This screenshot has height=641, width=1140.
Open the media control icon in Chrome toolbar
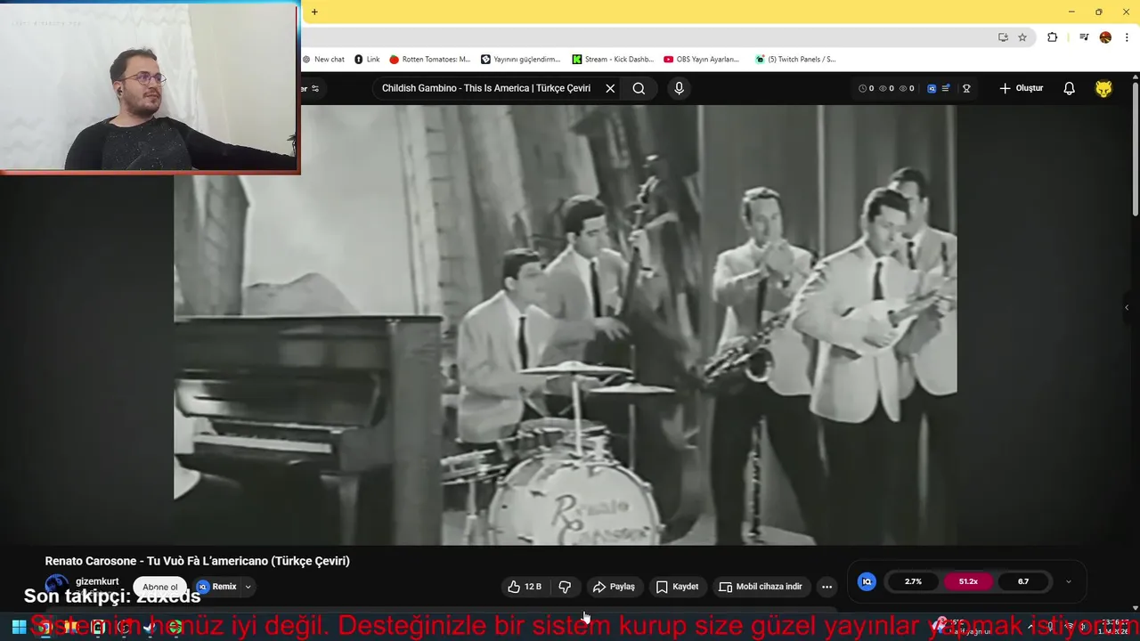click(1084, 37)
